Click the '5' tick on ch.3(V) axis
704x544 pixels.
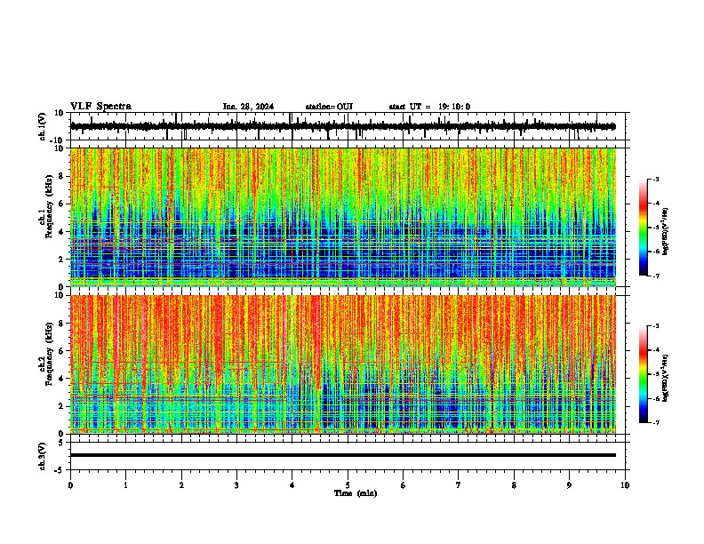coord(61,443)
